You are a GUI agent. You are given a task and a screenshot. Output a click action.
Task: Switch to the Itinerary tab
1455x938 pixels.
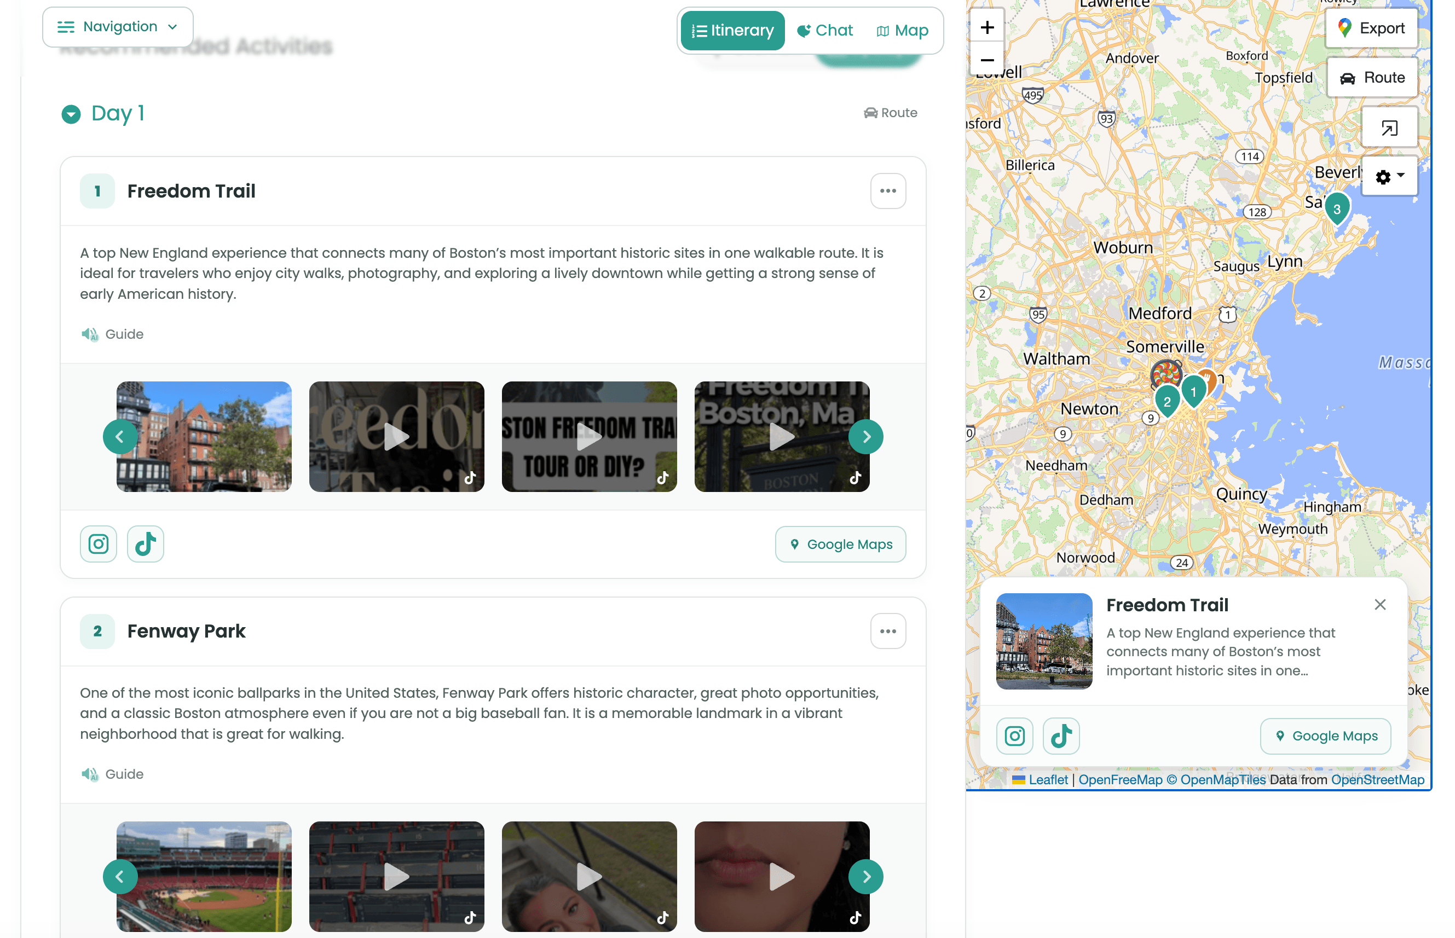pos(732,31)
